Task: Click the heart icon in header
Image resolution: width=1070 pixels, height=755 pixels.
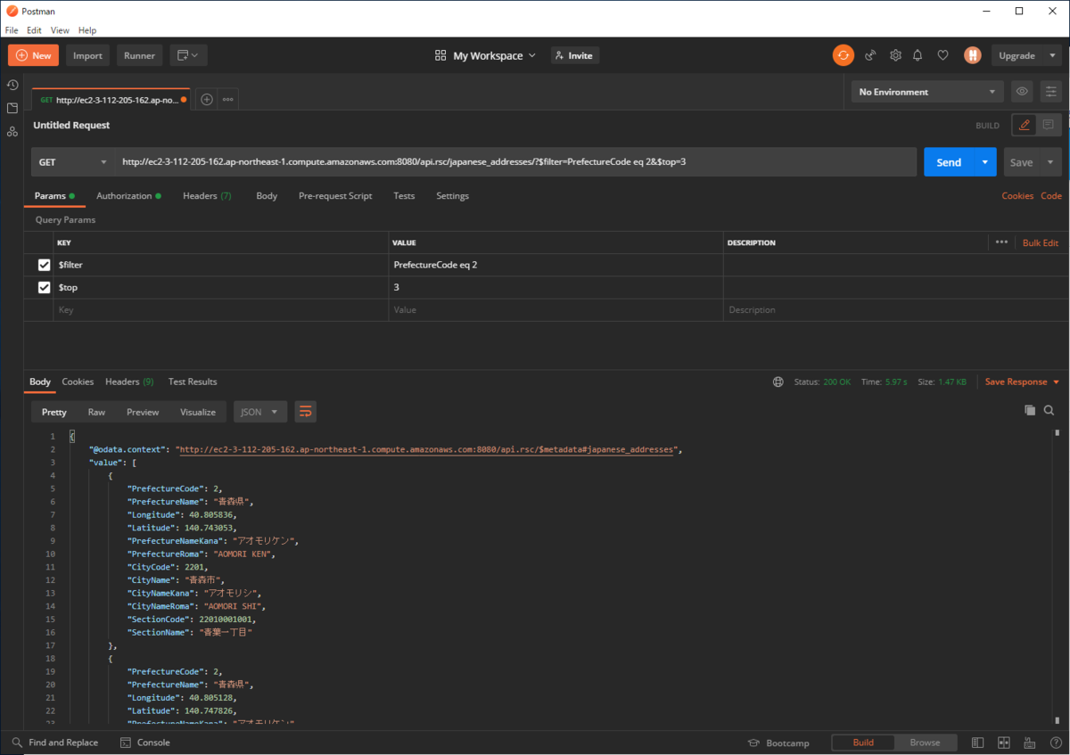Action: tap(942, 55)
